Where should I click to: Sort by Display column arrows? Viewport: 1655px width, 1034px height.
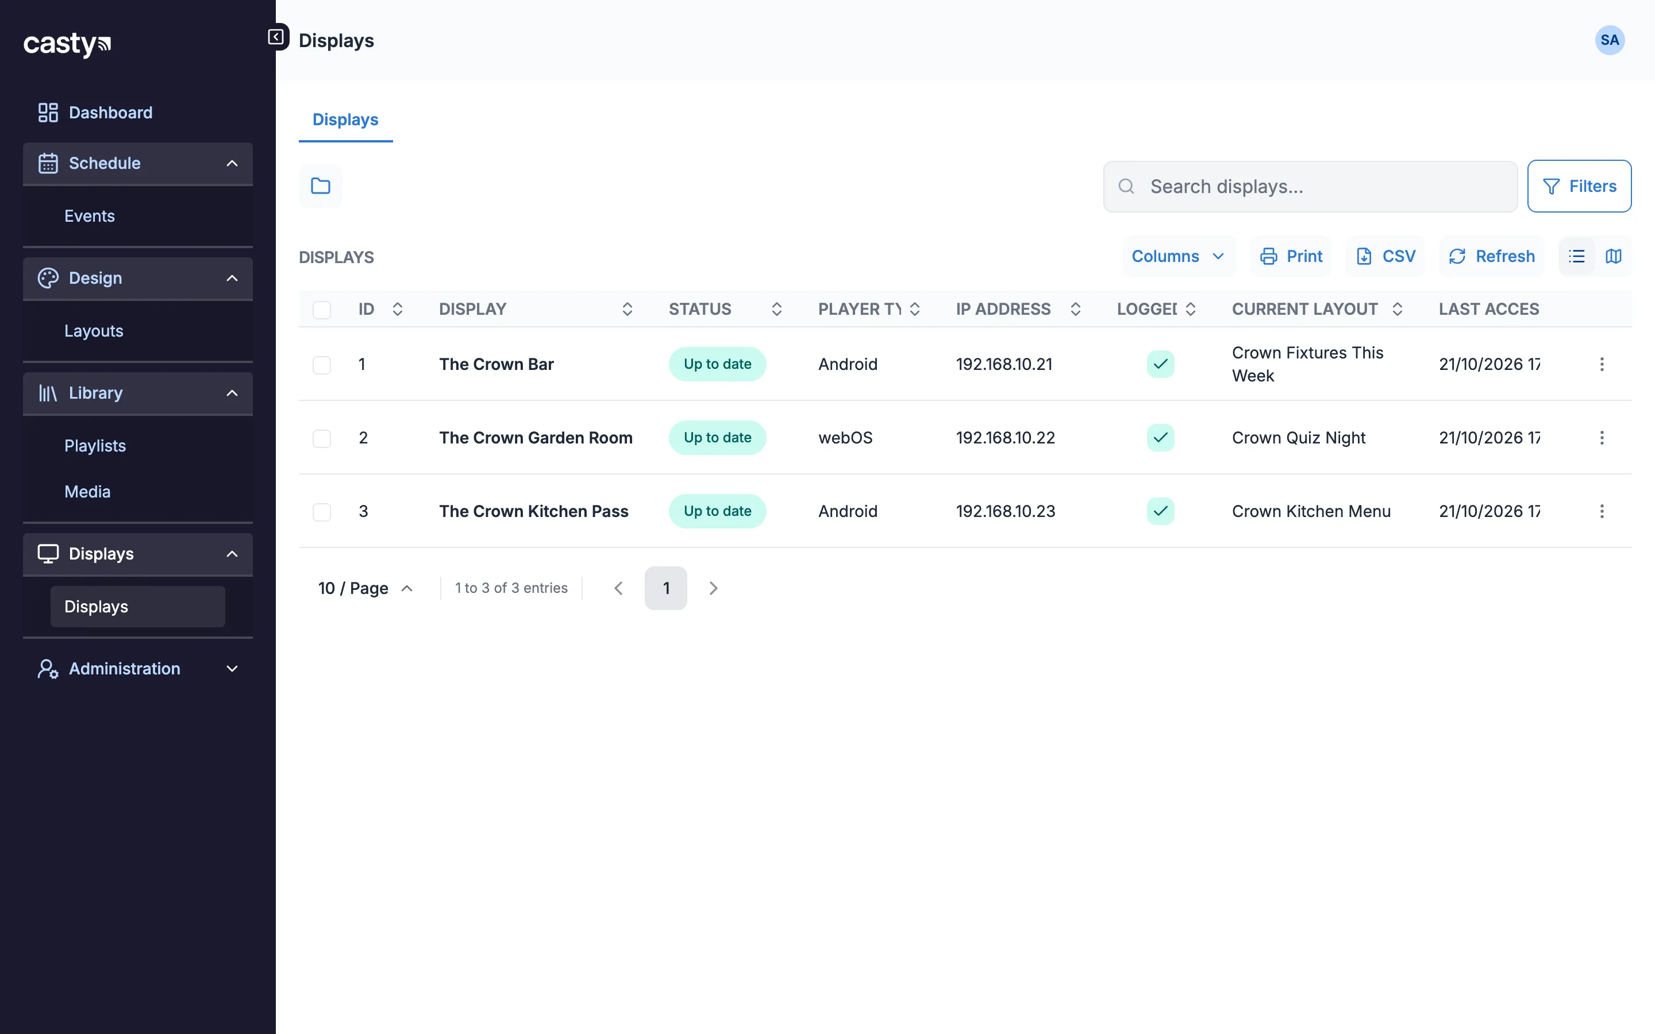point(627,309)
